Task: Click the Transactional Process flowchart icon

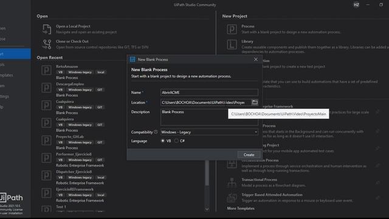Action: (x=232, y=182)
